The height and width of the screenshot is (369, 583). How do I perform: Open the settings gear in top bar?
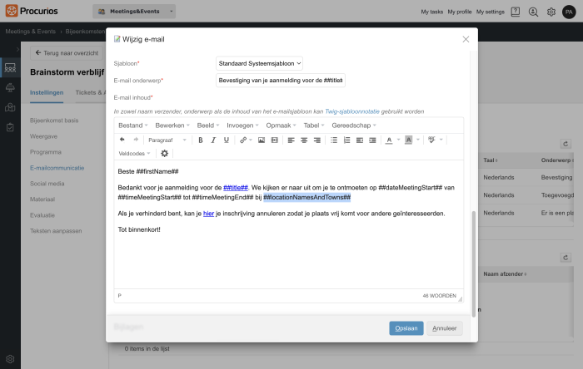(551, 12)
